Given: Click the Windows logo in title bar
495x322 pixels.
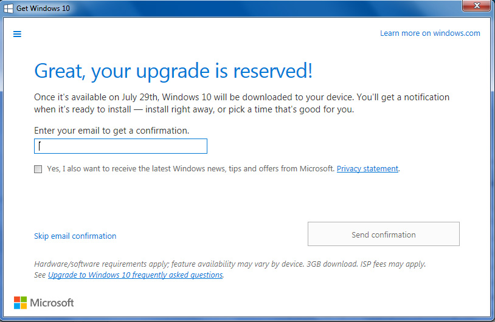Looking at the screenshot, I should click(x=9, y=8).
